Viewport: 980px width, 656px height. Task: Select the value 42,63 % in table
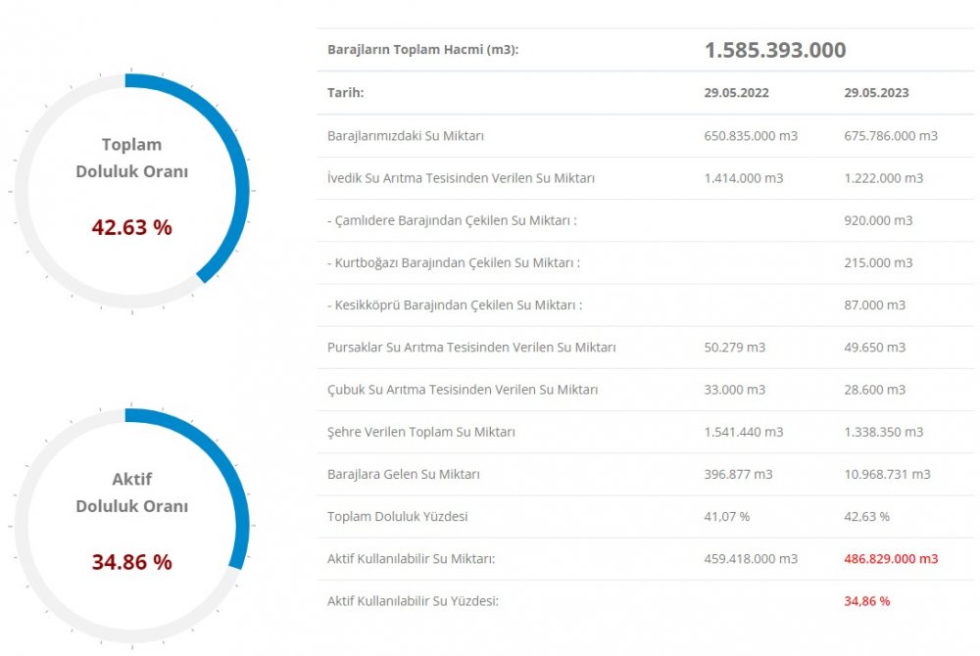point(866,517)
